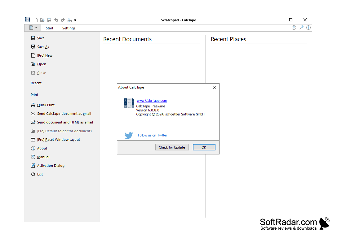Click the power icon beside Exit

point(33,174)
